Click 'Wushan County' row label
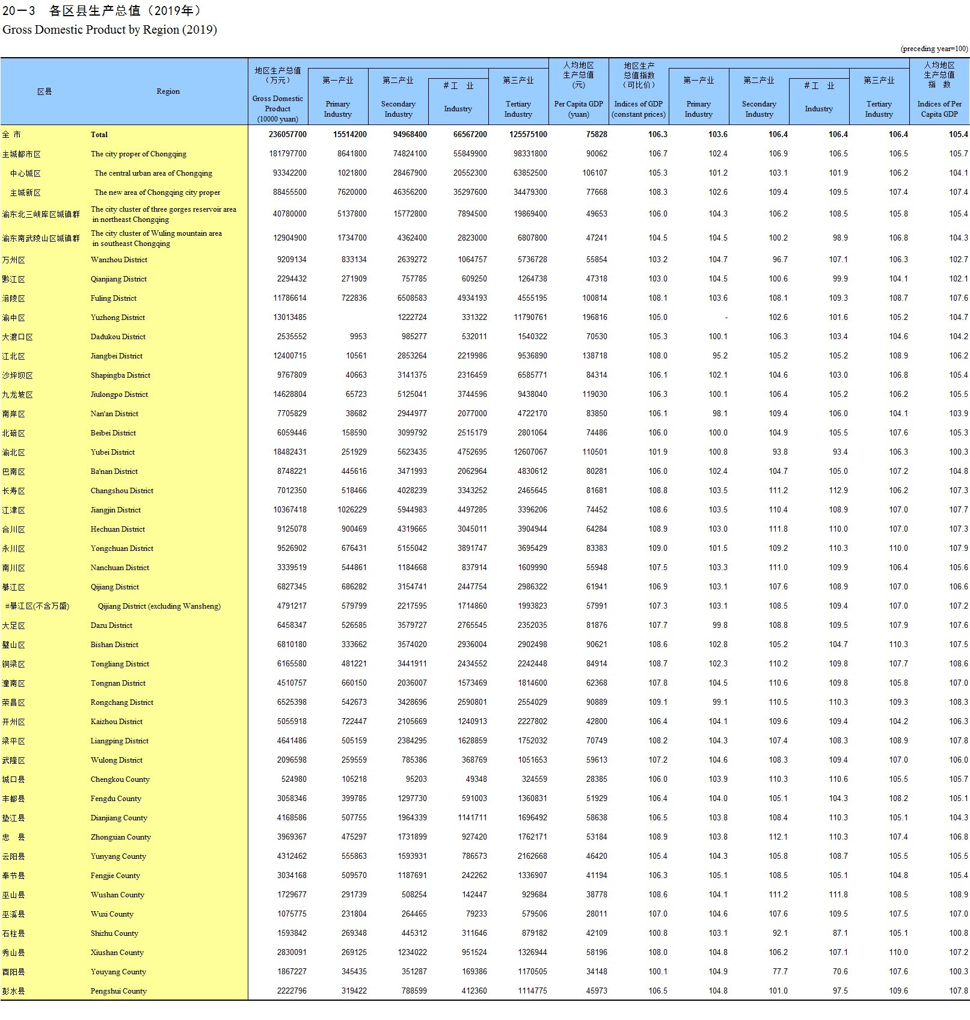This screenshot has height=1020, width=970. pos(117,895)
